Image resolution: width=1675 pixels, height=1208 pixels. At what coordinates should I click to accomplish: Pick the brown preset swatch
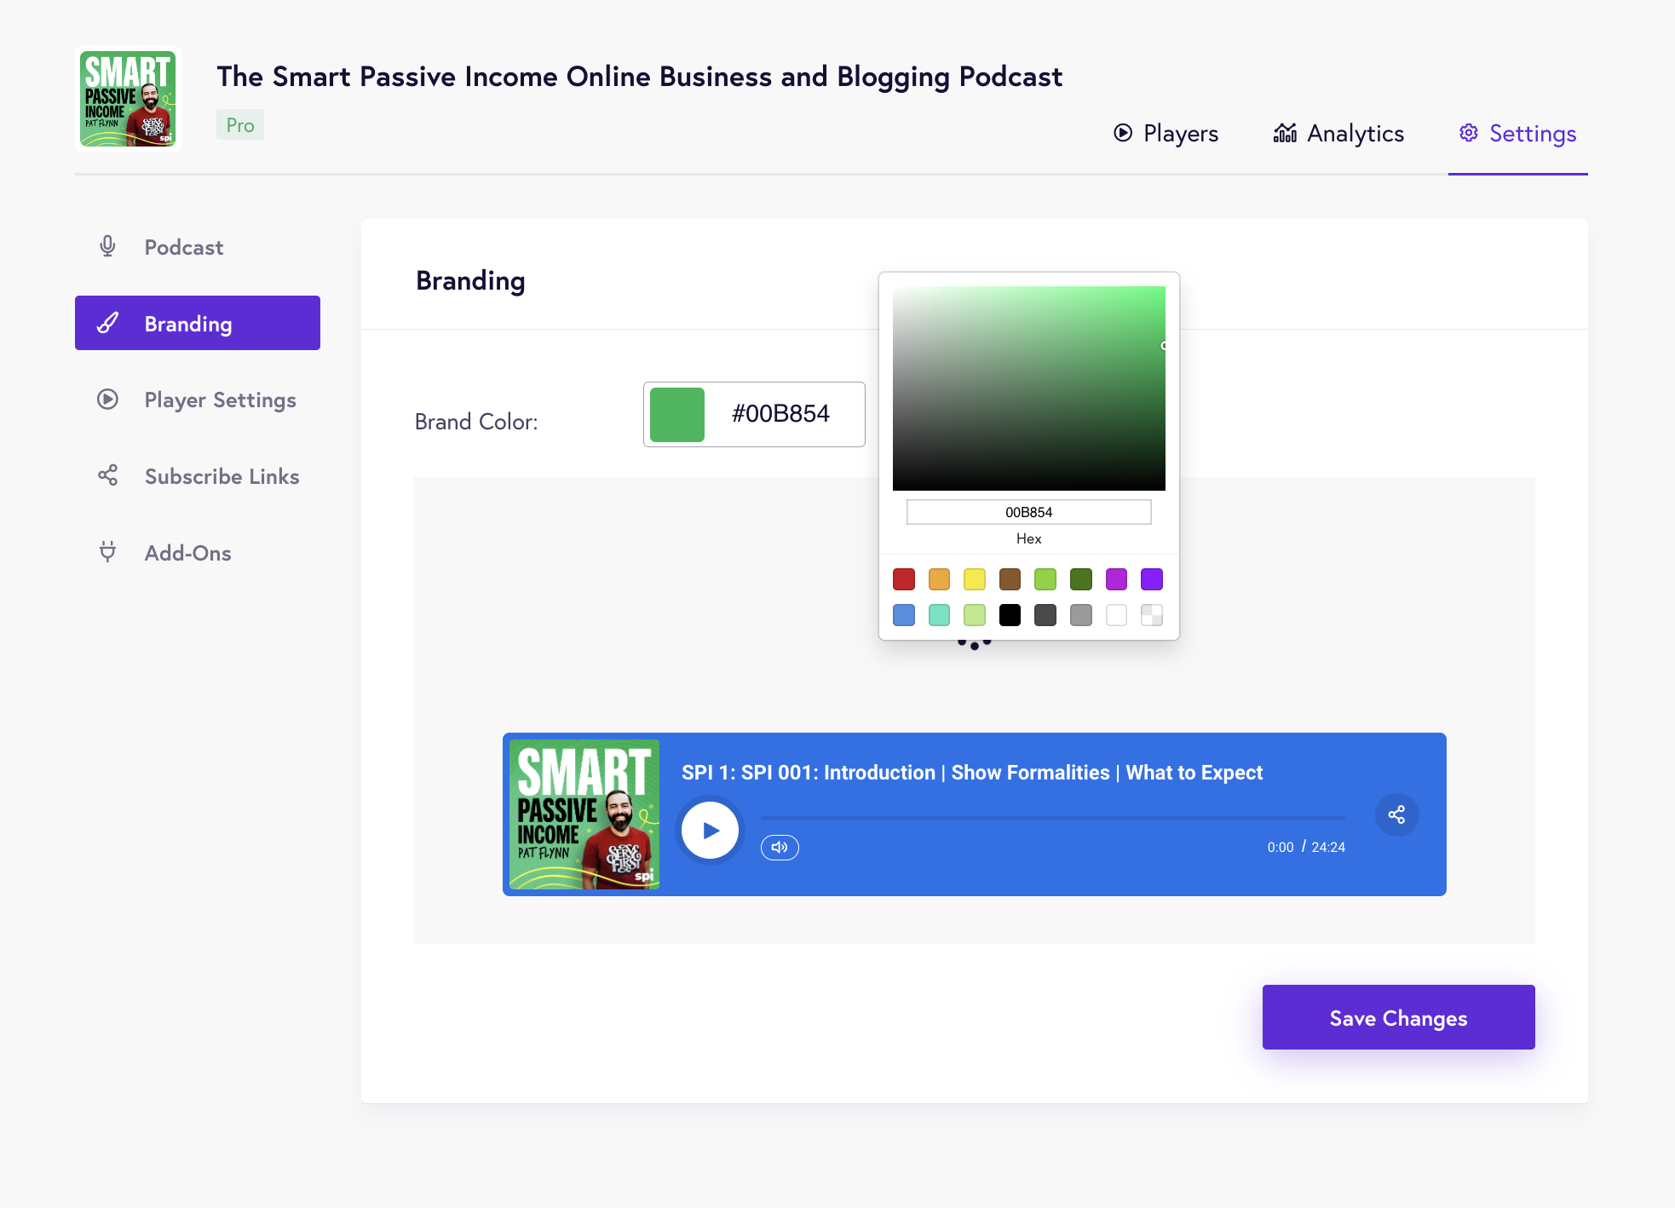(1010, 579)
